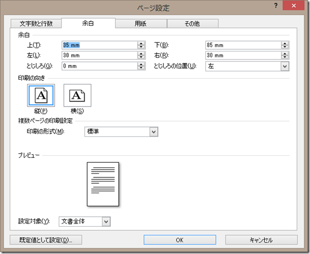Decrease the とじしろ(G) gutter value
The image size is (310, 254).
point(141,68)
